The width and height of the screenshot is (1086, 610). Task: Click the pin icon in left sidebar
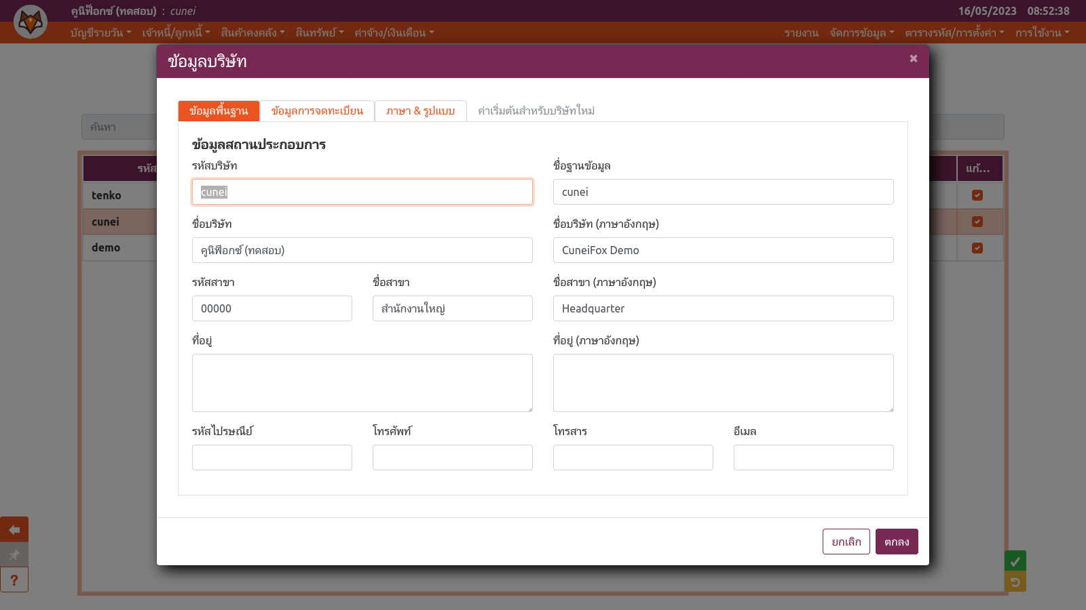(x=14, y=555)
